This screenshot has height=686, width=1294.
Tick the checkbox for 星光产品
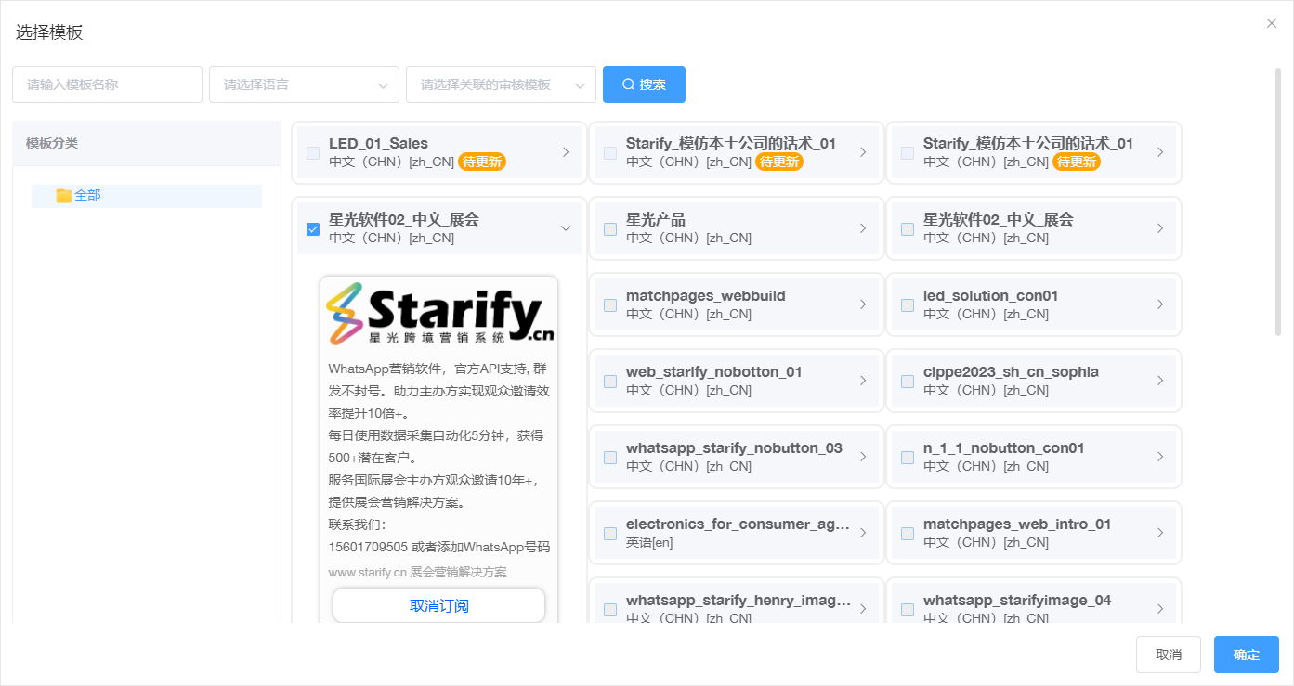(x=610, y=228)
